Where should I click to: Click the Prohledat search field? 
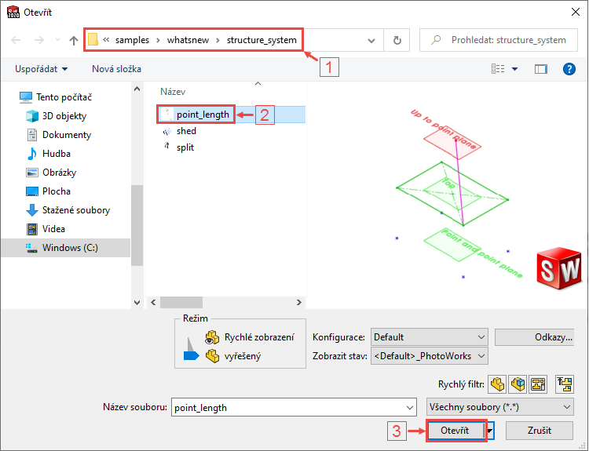(x=499, y=40)
